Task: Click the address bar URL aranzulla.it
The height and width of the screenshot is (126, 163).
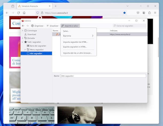Action: pyautogui.click(x=56, y=13)
